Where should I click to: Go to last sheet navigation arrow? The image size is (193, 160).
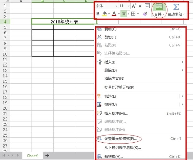click(18, 155)
